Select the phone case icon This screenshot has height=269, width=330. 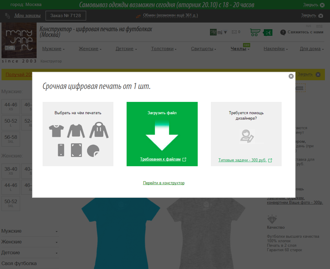(x=61, y=150)
